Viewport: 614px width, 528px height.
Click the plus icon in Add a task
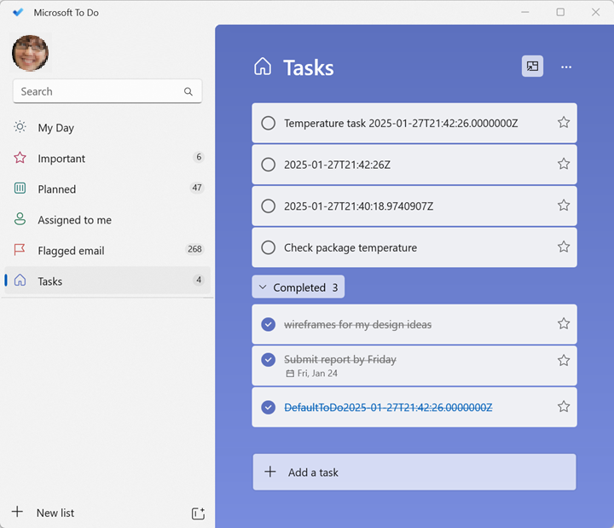[270, 472]
